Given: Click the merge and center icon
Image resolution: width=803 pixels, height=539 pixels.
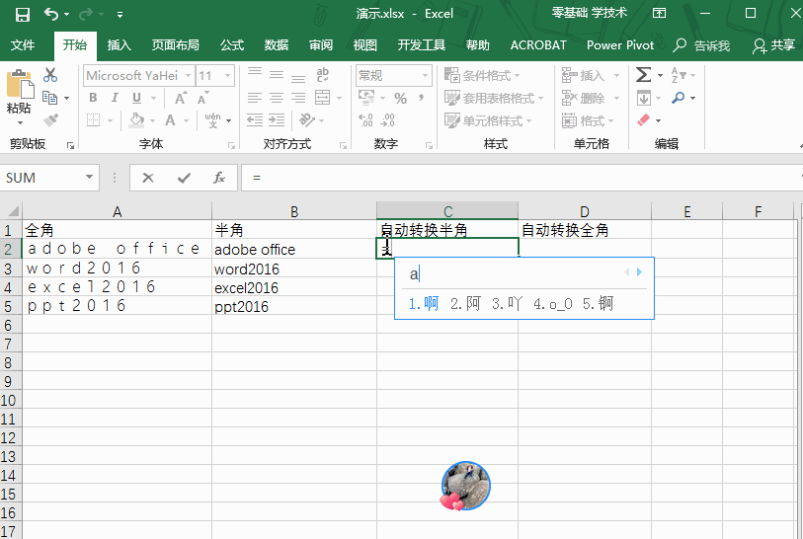Looking at the screenshot, I should click(x=323, y=98).
